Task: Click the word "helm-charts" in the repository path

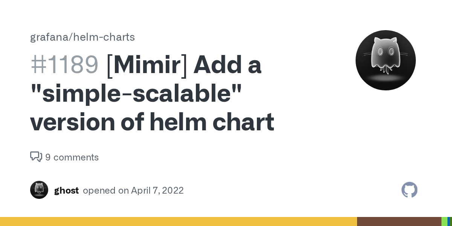Action: pyautogui.click(x=104, y=37)
